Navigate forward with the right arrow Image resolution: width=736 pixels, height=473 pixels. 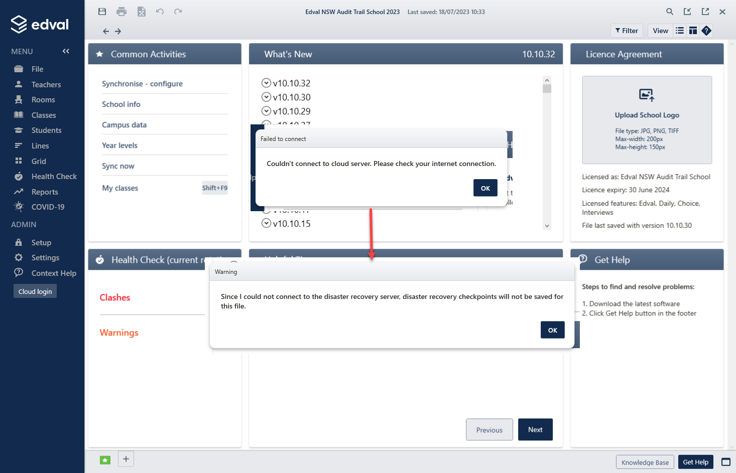[118, 31]
